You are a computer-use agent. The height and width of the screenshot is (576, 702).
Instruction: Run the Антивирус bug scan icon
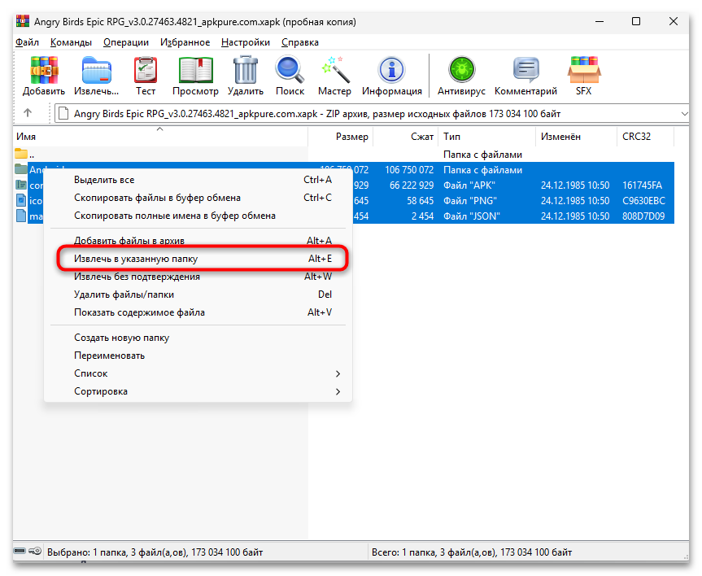pyautogui.click(x=461, y=70)
